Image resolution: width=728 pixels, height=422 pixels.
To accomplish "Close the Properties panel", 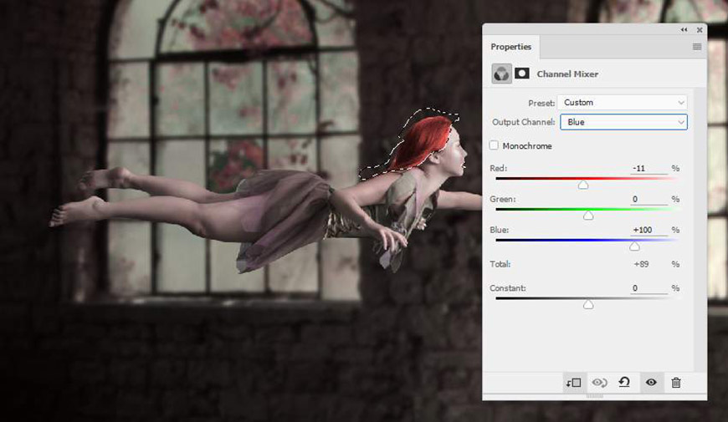I will pos(700,30).
